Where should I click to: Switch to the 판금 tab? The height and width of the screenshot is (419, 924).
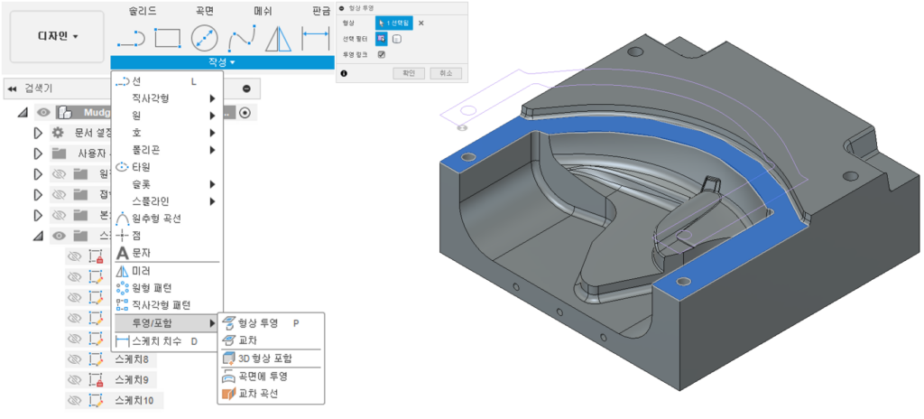click(x=322, y=10)
